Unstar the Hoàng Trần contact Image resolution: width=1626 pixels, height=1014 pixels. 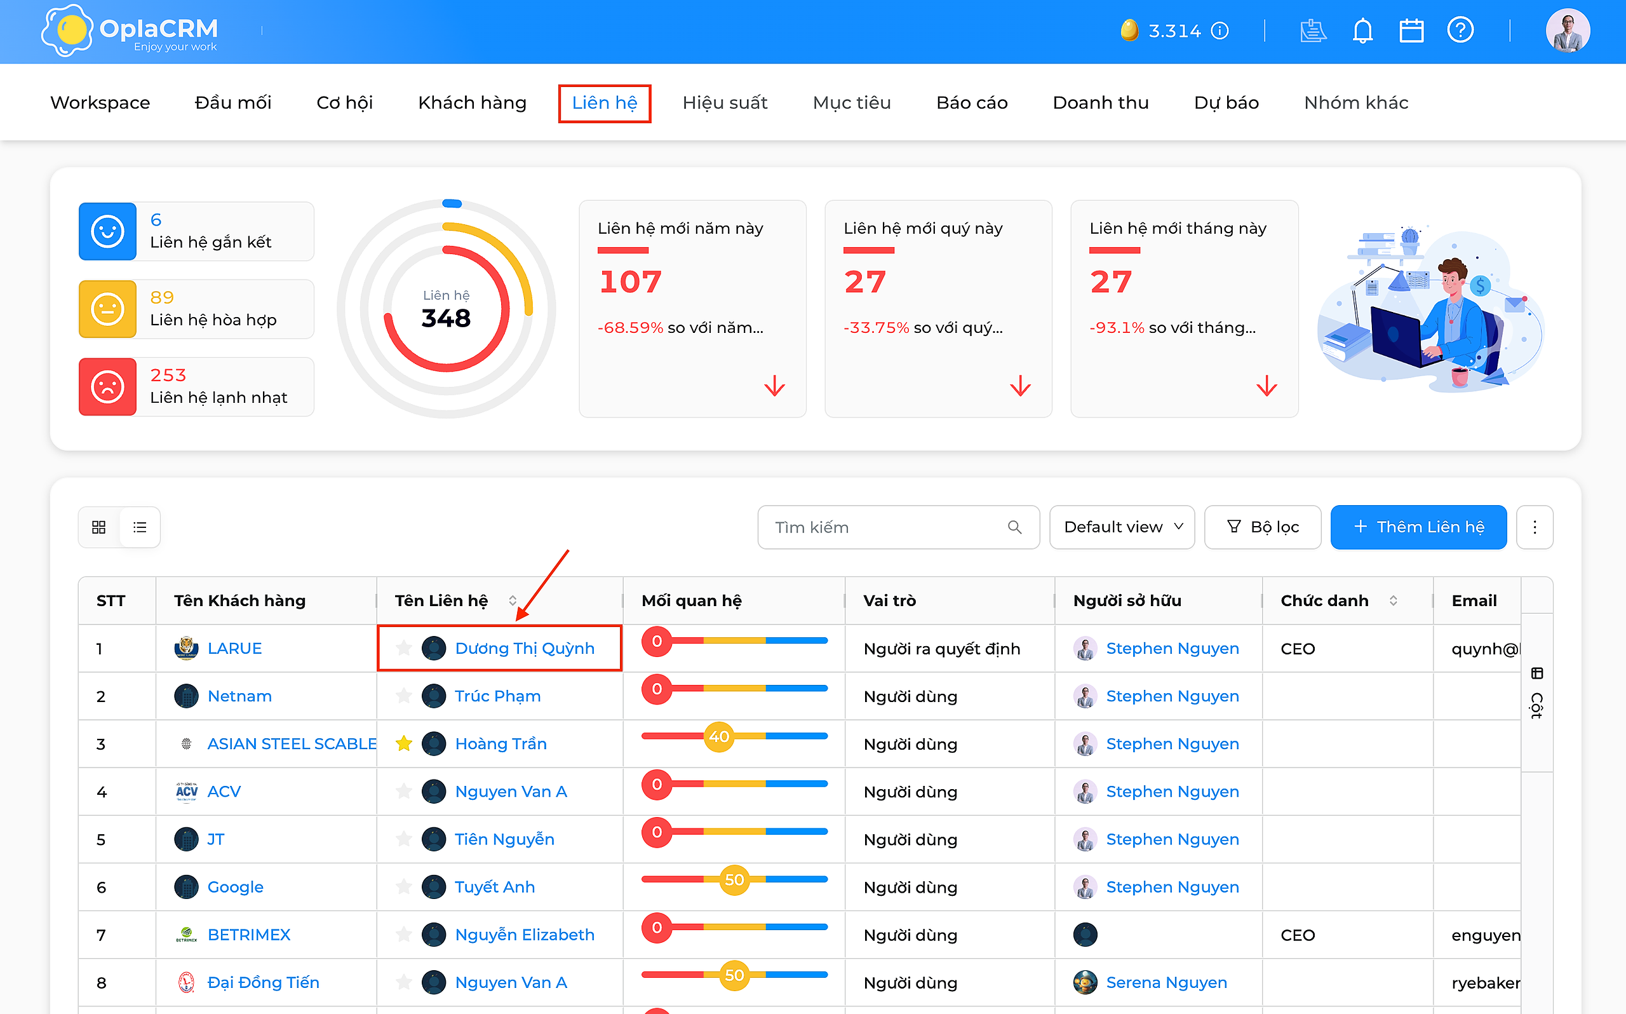click(403, 743)
